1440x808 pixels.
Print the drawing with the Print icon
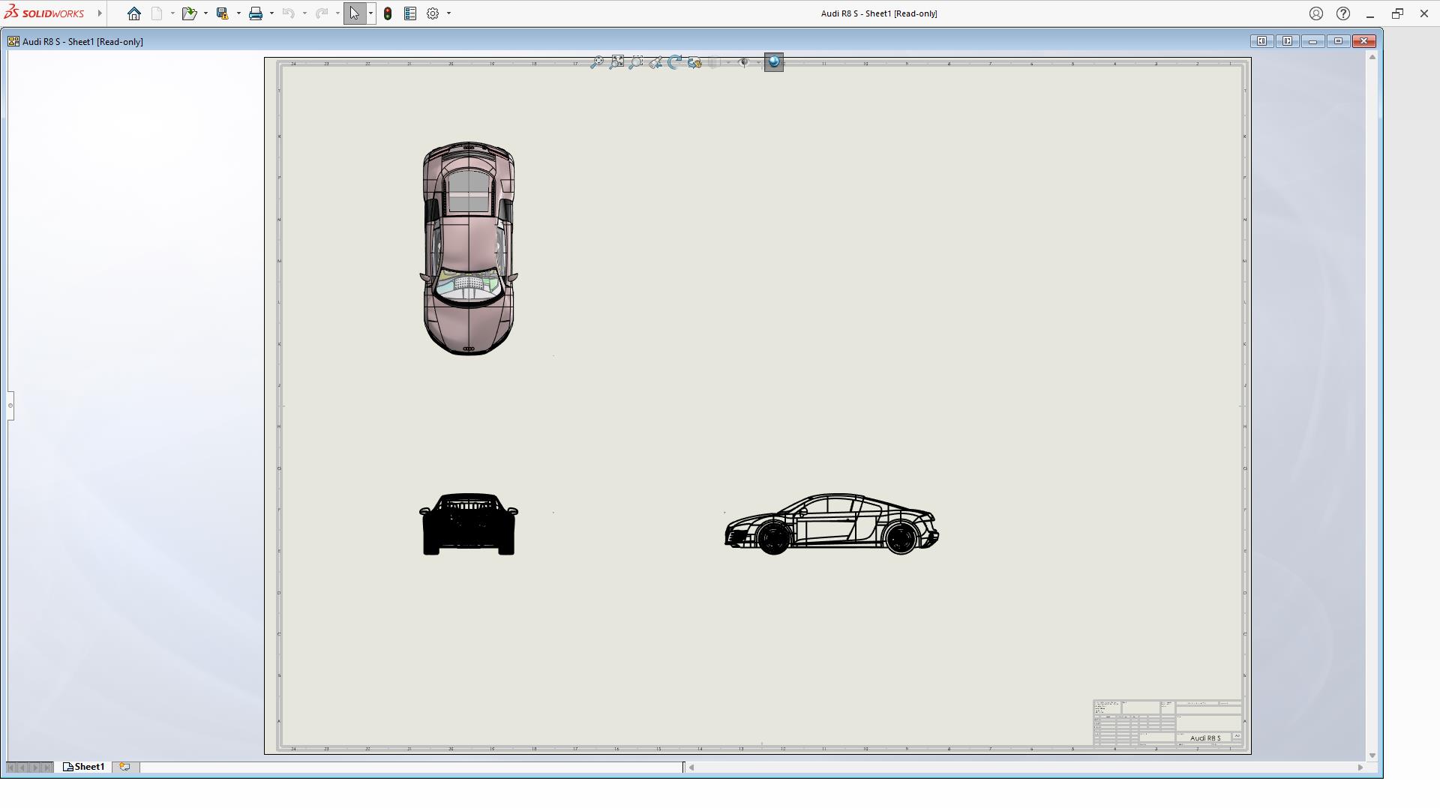pos(256,13)
